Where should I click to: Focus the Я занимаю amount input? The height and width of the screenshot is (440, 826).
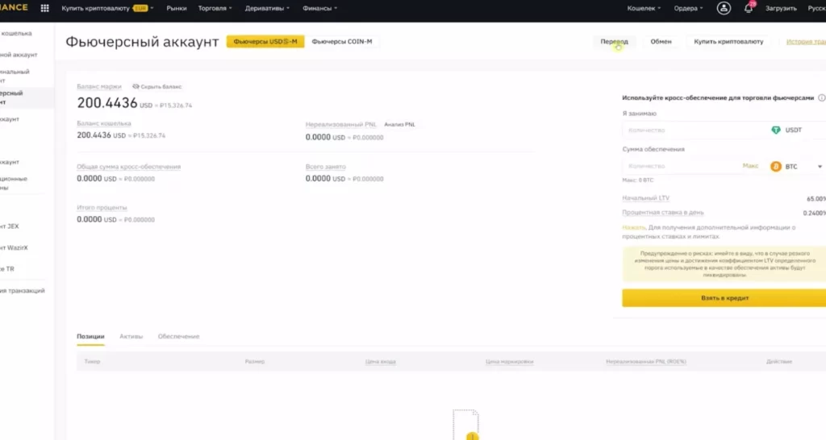[695, 130]
